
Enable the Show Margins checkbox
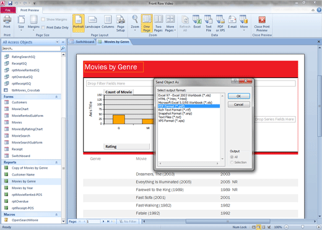click(x=43, y=19)
